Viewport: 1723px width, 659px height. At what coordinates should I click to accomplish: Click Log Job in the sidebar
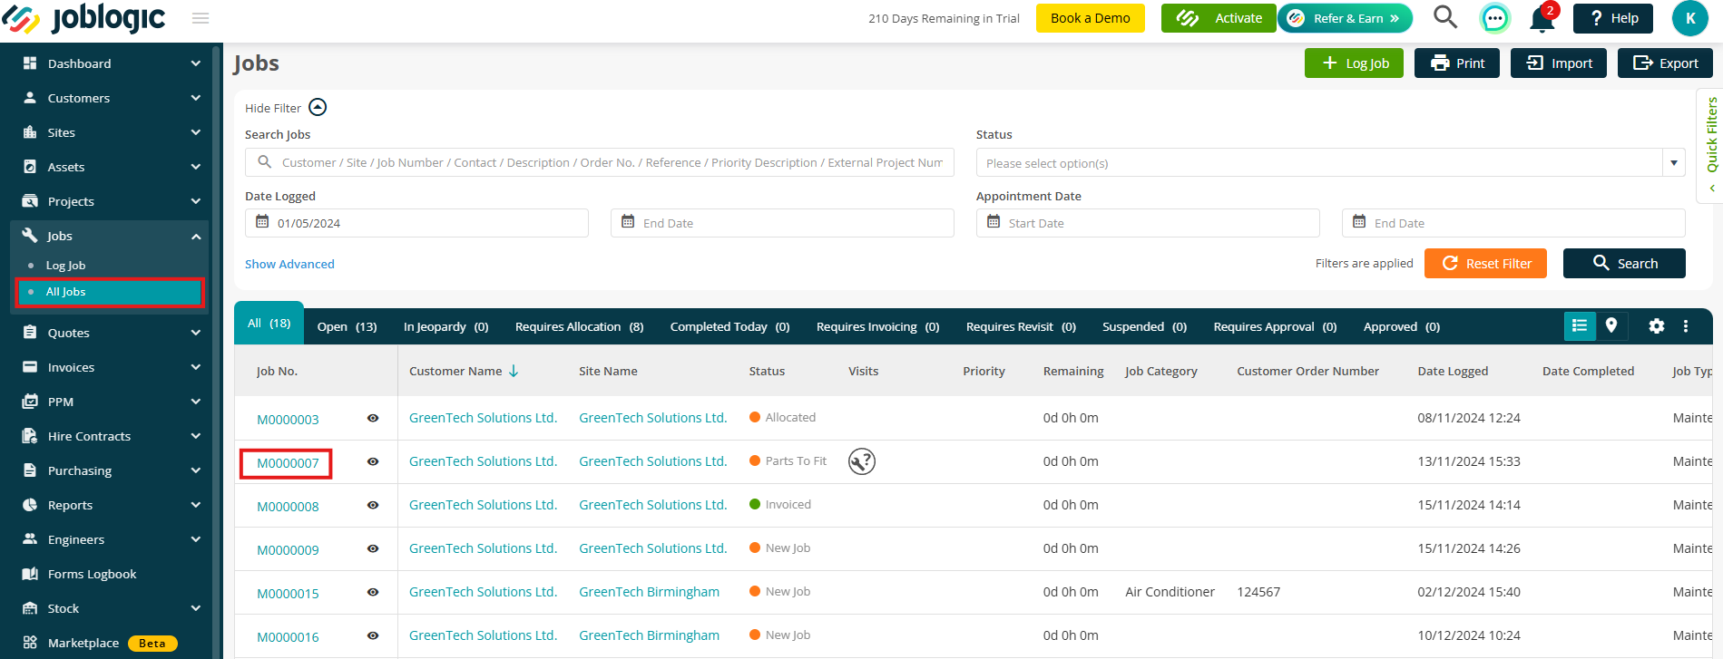pos(65,266)
